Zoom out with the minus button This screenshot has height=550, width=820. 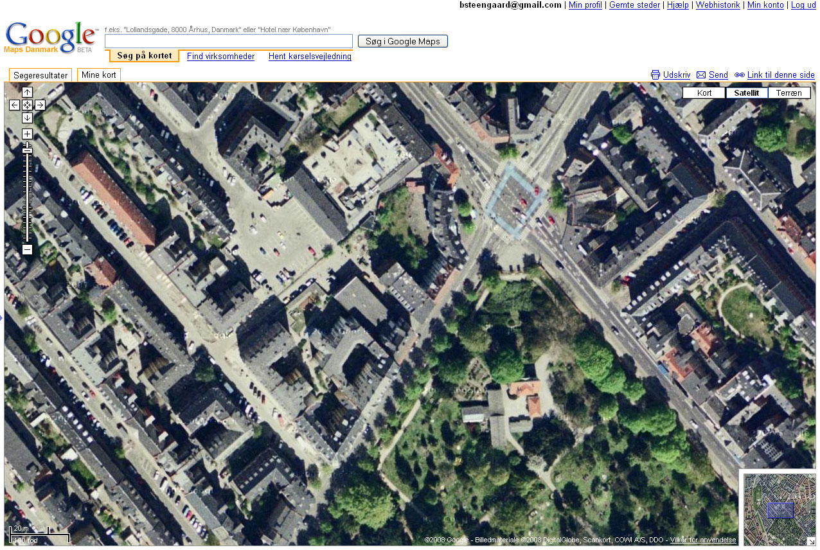(x=27, y=249)
